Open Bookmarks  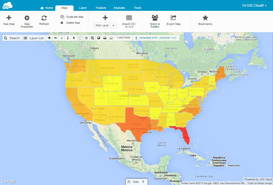pyautogui.click(x=205, y=20)
